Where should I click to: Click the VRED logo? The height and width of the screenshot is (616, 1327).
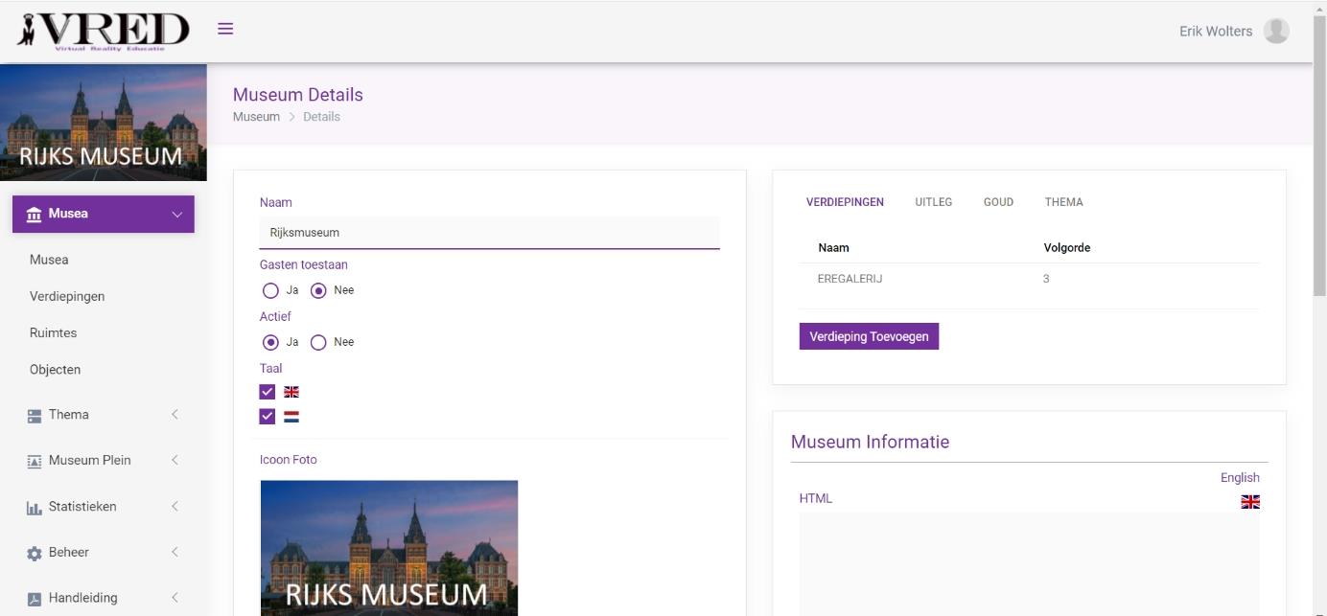(x=103, y=31)
